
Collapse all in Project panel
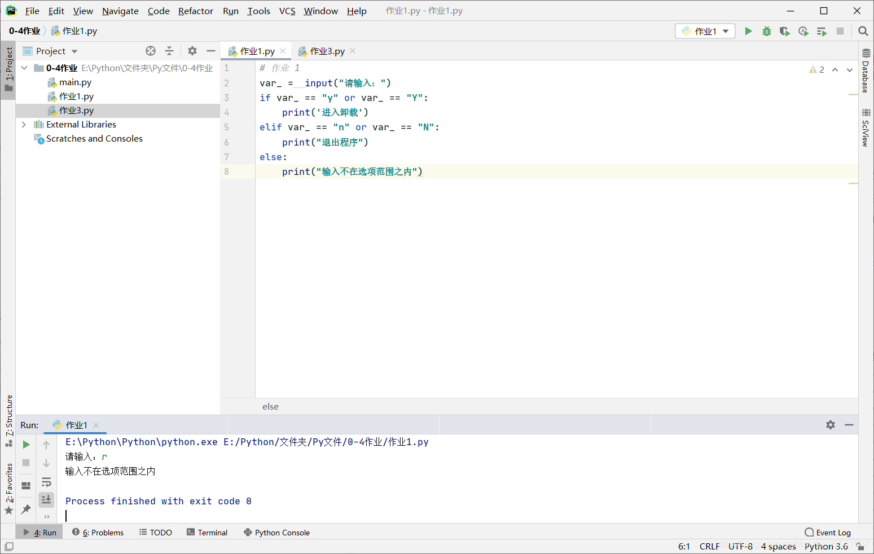pos(169,51)
